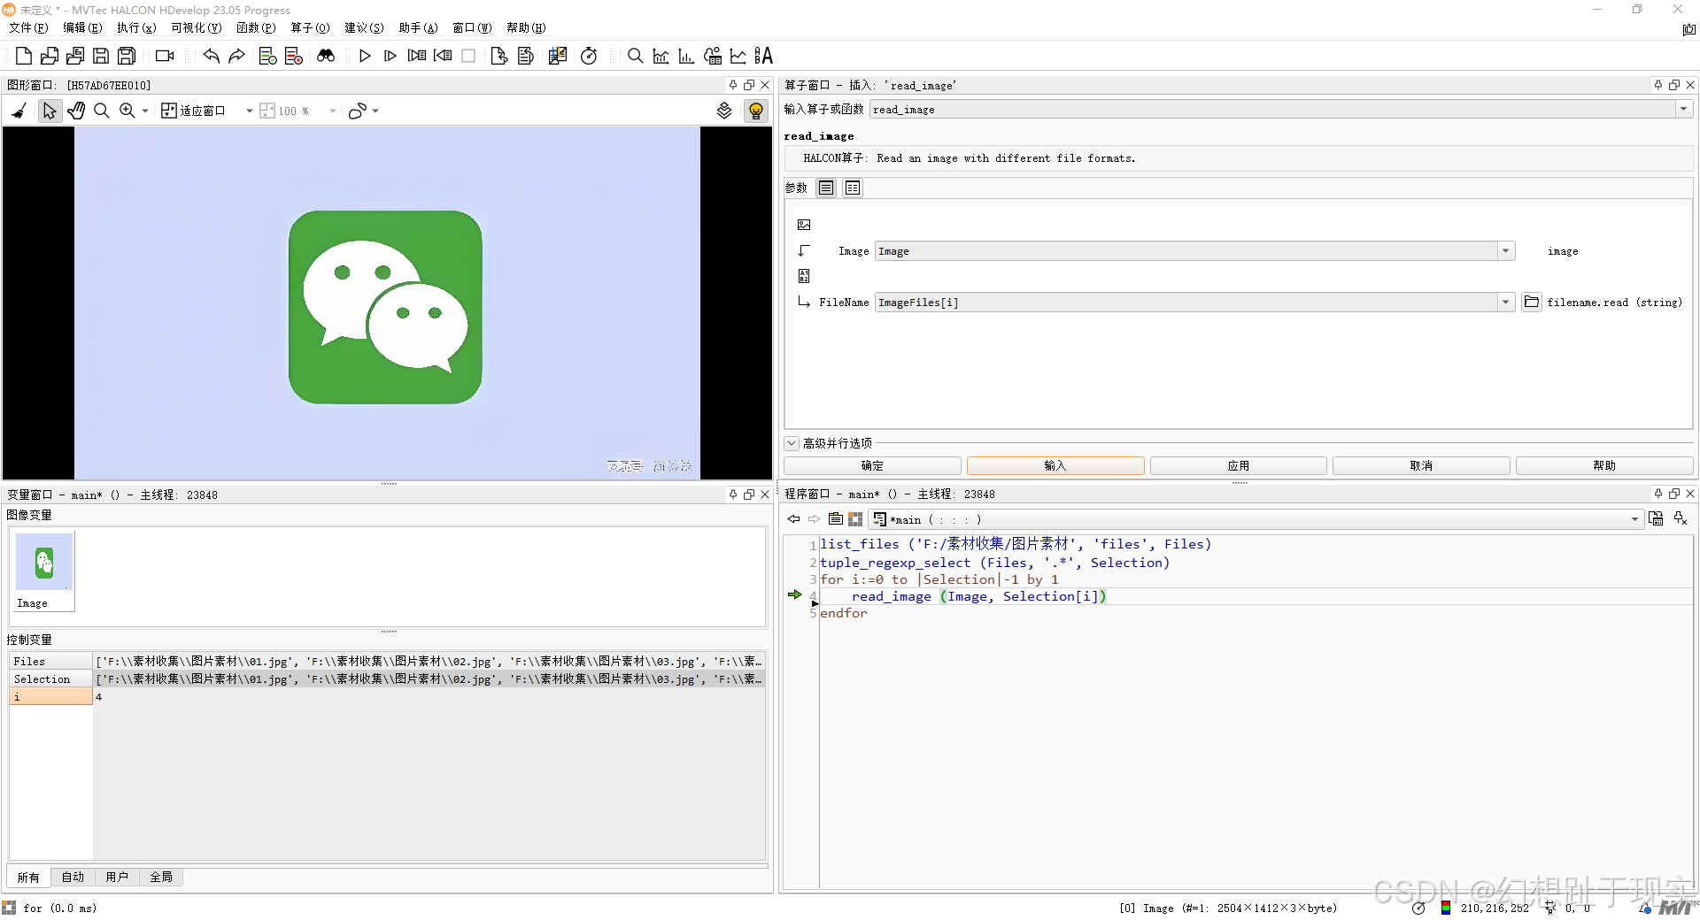Image resolution: width=1700 pixels, height=920 pixels.
Task: Toggle the yellow lightbulb in the graphics window
Action: (756, 111)
